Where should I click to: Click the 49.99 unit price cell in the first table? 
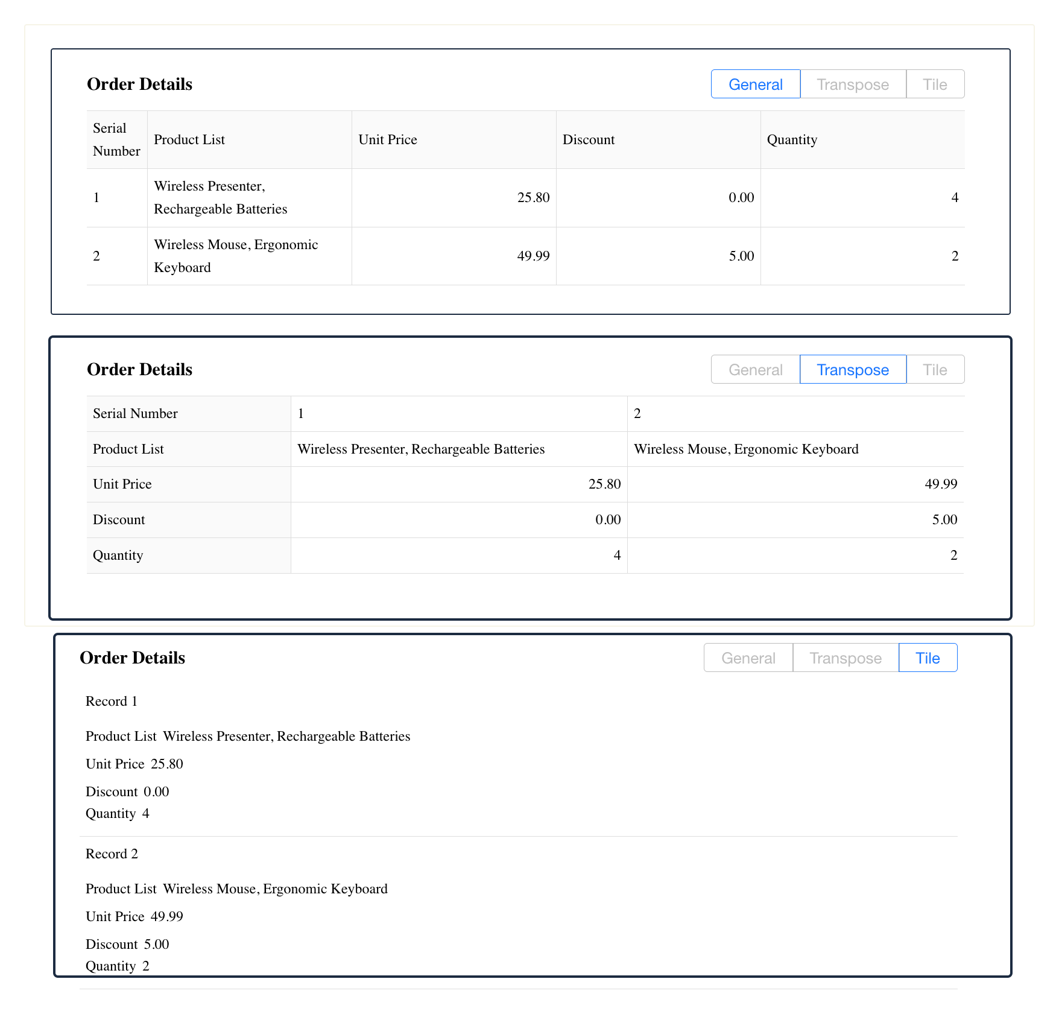533,256
